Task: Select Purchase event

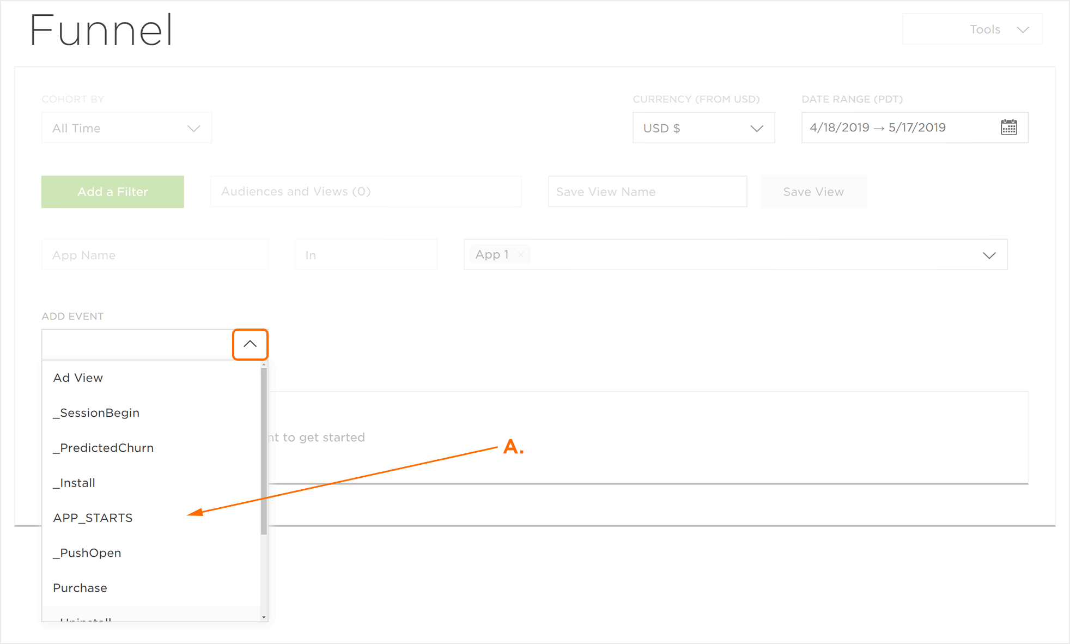Action: 80,588
